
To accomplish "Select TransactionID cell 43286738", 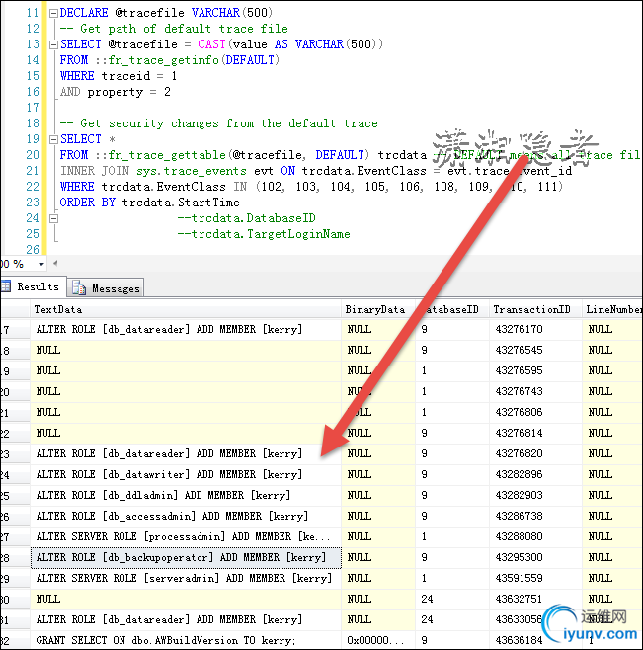I will [535, 516].
